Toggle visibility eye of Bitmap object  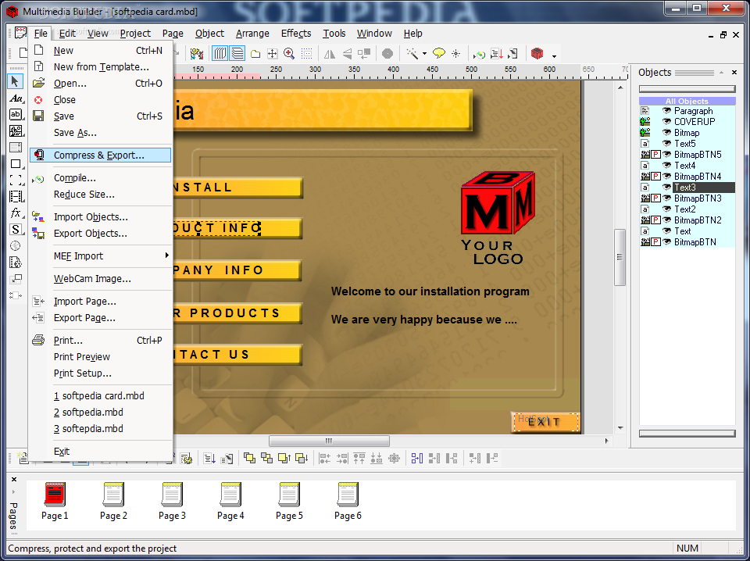click(666, 133)
